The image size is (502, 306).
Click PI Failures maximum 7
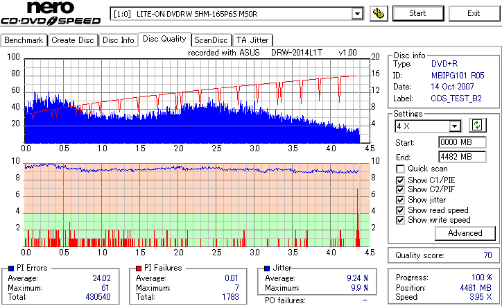point(236,288)
